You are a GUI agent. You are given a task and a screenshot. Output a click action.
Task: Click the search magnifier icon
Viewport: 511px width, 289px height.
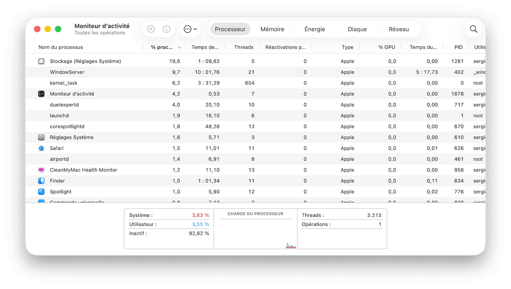point(474,29)
